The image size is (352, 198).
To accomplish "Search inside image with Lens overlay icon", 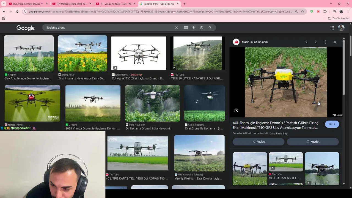I will pos(236,111).
